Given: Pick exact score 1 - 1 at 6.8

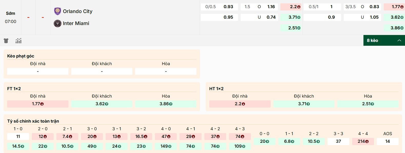Looking at the screenshot, I should click(x=289, y=142).
